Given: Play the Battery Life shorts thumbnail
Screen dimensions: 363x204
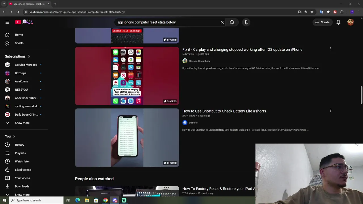Looking at the screenshot, I should point(127,138).
